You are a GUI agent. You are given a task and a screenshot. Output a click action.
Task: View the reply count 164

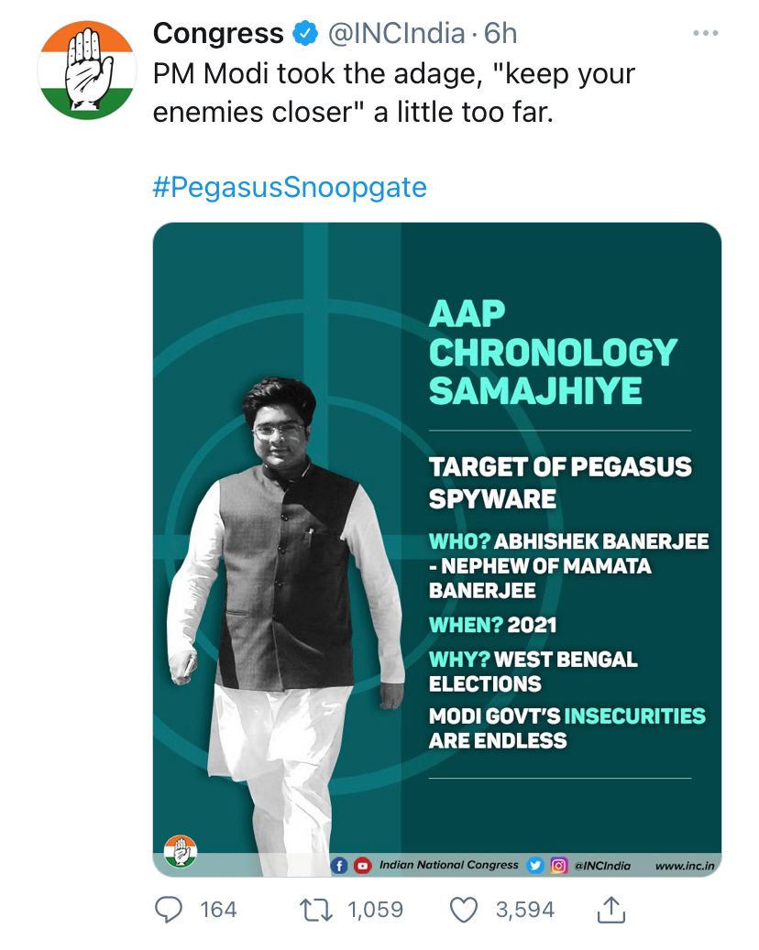coord(218,910)
